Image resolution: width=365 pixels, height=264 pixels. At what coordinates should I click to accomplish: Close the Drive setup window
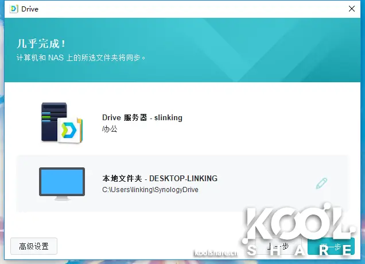click(352, 9)
